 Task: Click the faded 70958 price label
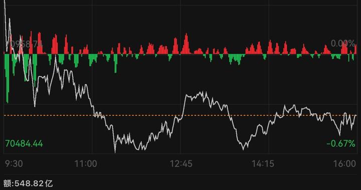[x=24, y=44]
